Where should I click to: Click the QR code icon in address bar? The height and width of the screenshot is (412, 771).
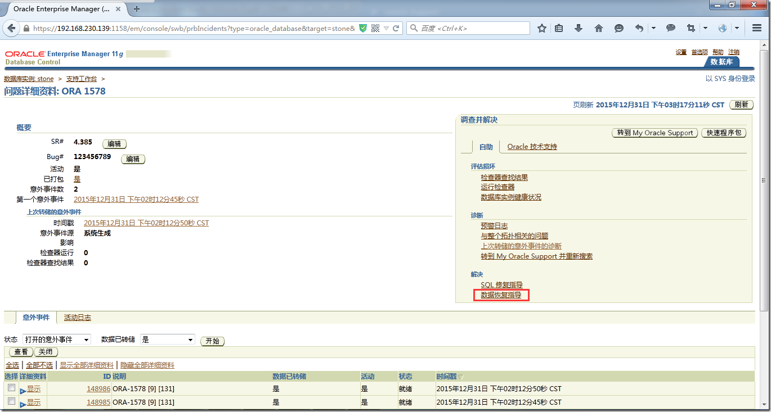coord(375,28)
